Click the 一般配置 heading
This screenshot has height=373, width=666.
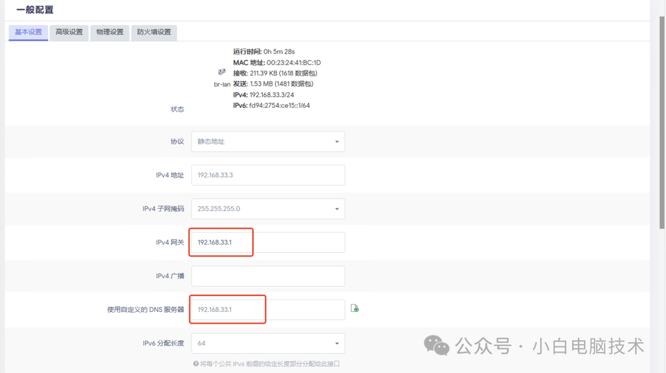(x=35, y=10)
